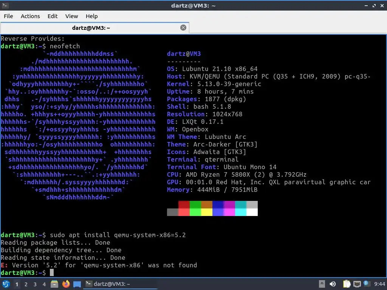Screen dimensions: 387x290
Task: Click the 'Terminal Font: Ubuntu Mono 14' line
Action: click(221, 167)
